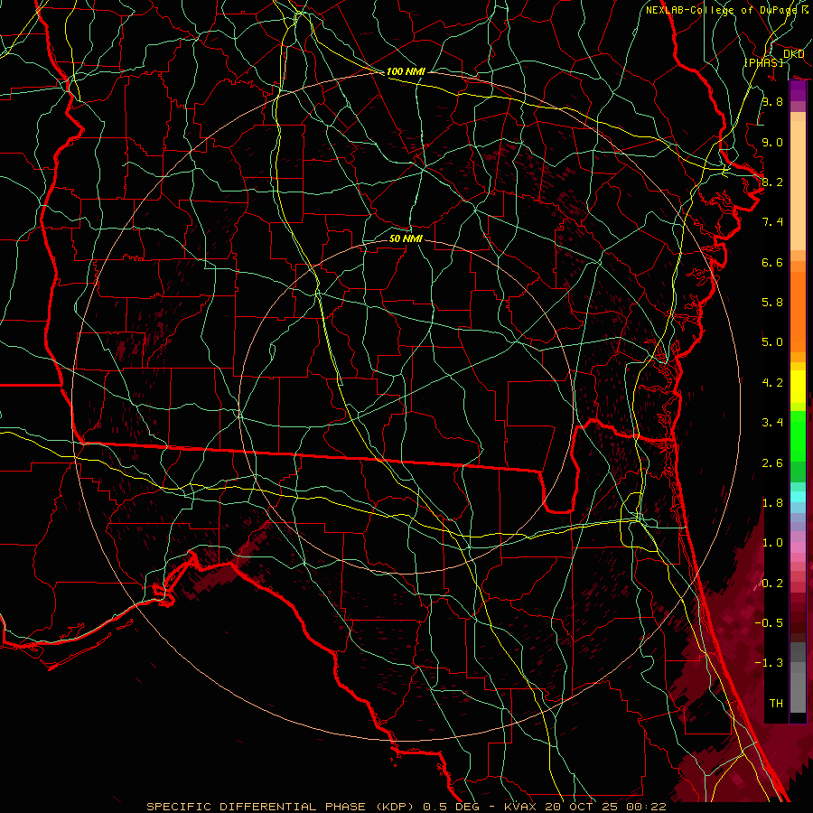Click the 9.8 value on the color scale

point(772,102)
